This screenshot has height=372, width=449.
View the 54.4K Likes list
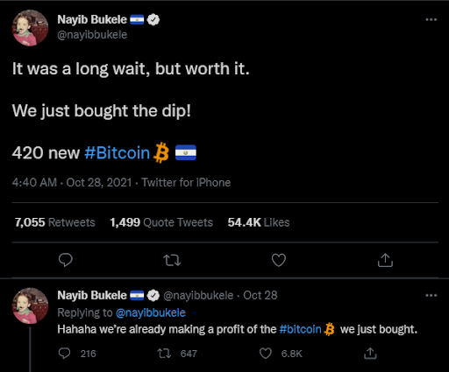coord(259,222)
